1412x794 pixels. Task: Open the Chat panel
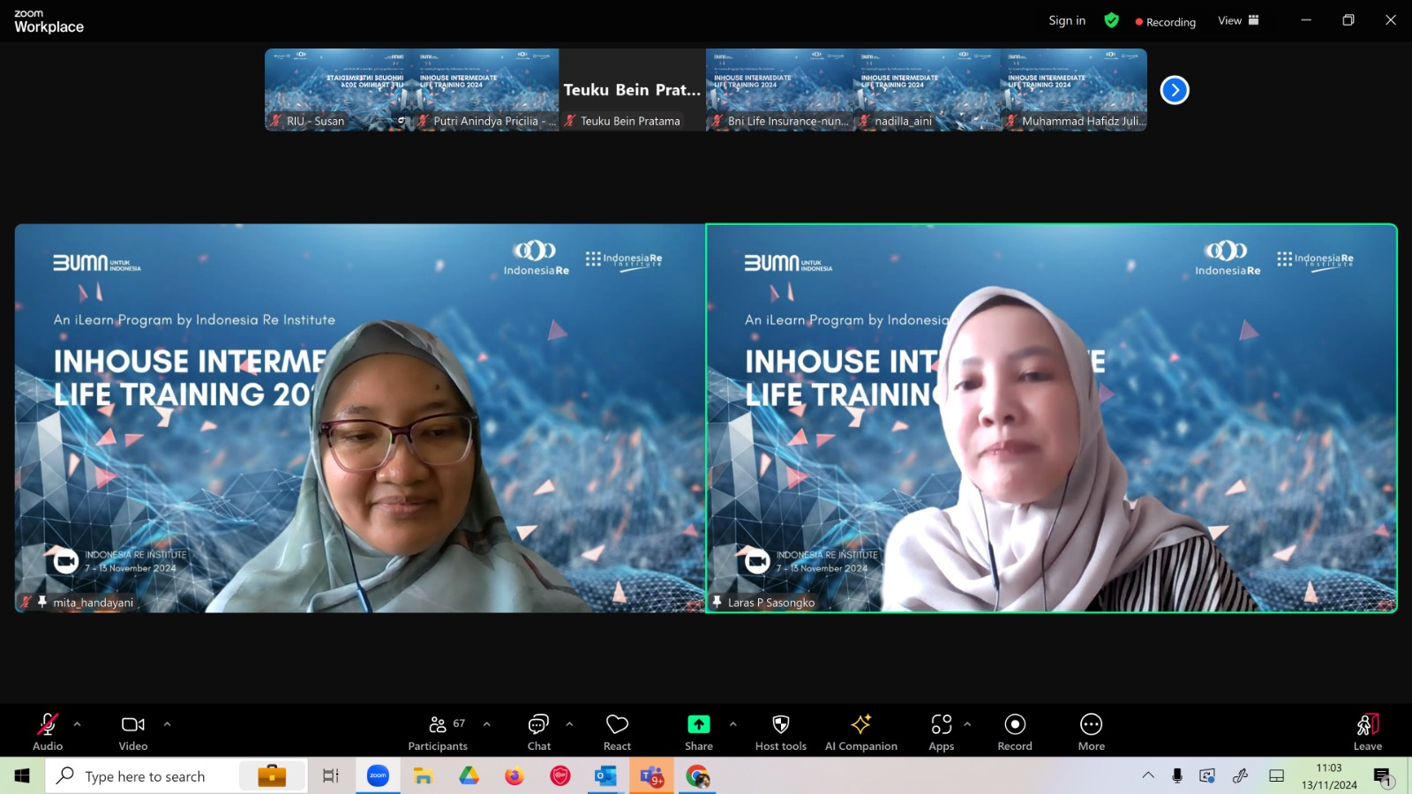[x=538, y=732]
